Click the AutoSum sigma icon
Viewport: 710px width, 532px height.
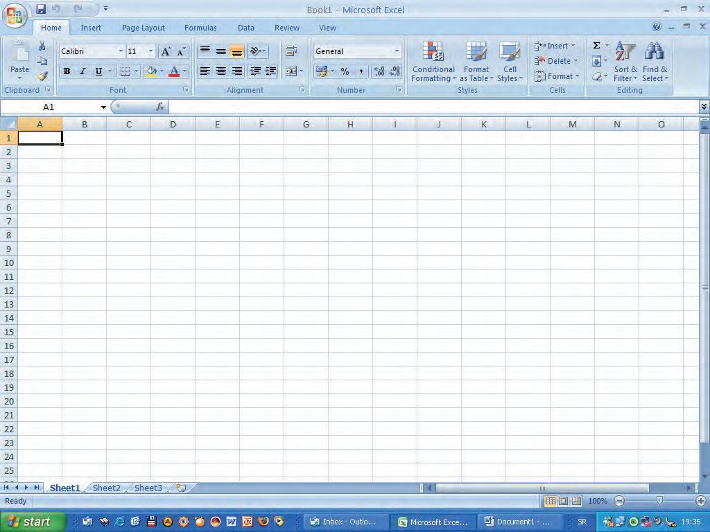tap(597, 45)
